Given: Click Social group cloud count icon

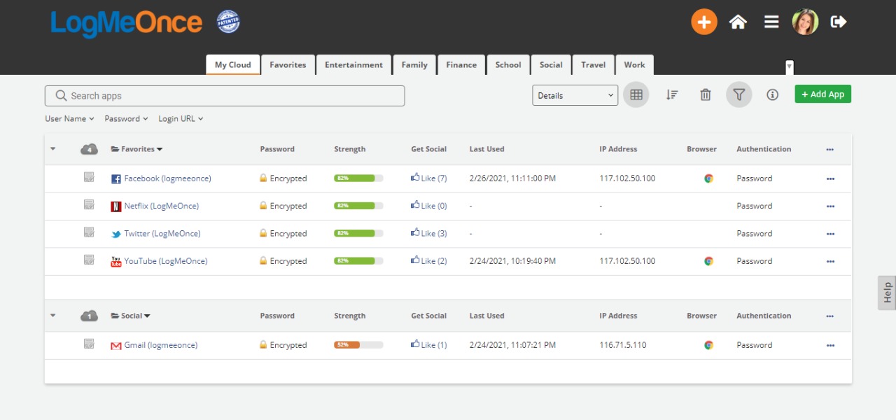Looking at the screenshot, I should [x=89, y=316].
